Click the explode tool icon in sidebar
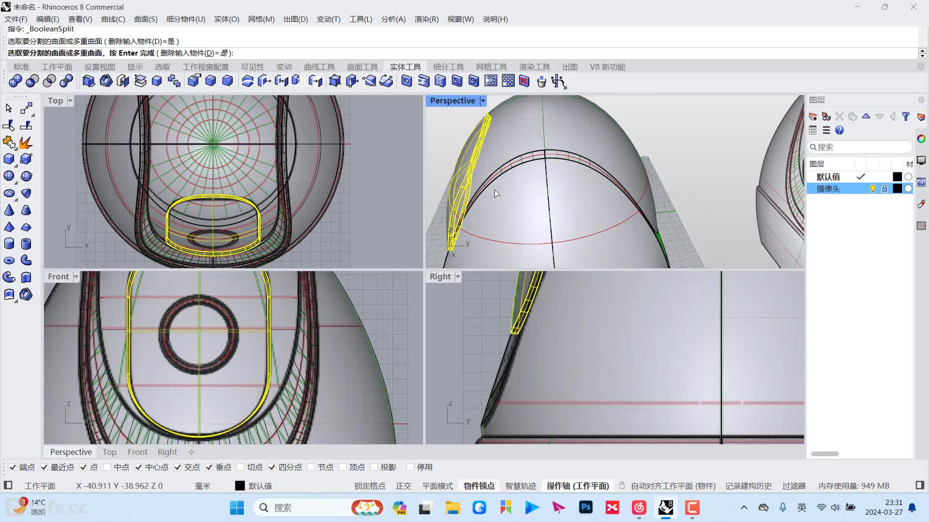The image size is (929, 522). (x=26, y=142)
